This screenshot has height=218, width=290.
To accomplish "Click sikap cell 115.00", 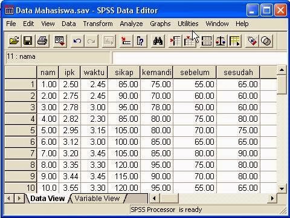I will point(124,176).
